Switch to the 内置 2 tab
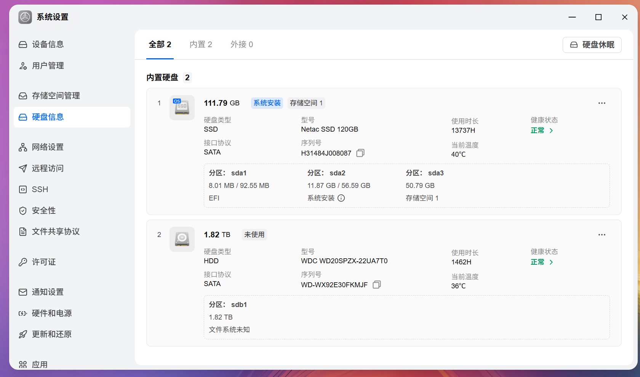 coord(201,45)
